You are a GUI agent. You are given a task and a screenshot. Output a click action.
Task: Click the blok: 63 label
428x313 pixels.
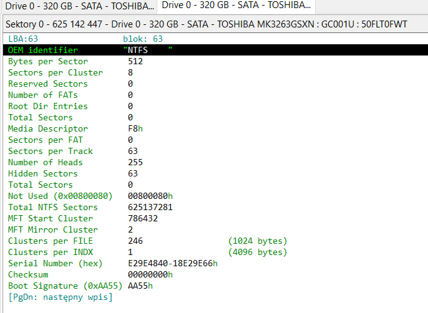[143, 39]
